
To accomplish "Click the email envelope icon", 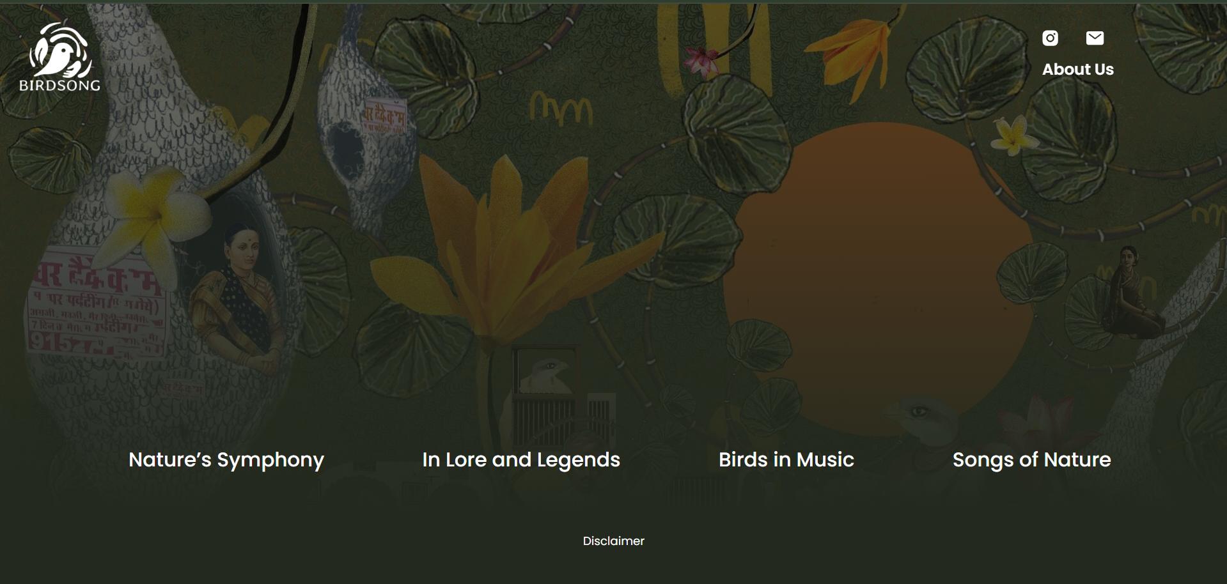I will tap(1095, 38).
